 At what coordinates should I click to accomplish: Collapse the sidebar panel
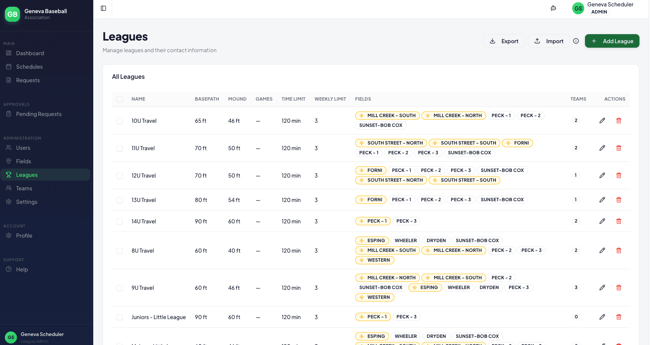click(103, 8)
